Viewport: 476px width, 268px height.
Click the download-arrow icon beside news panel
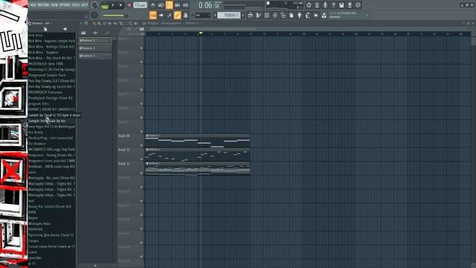pos(324,15)
